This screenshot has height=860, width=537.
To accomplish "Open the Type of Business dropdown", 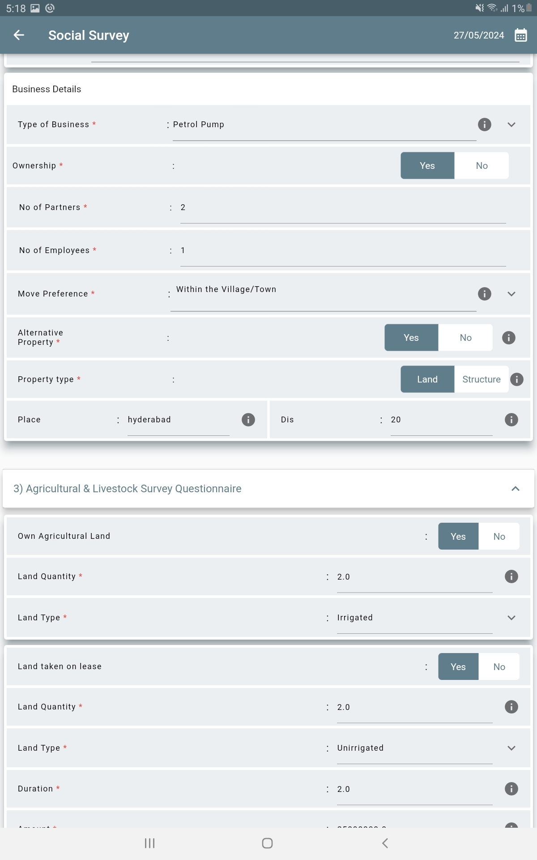I will tap(511, 125).
